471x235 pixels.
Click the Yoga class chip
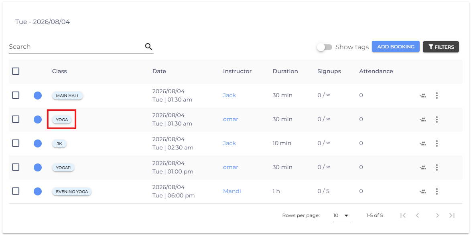62,120
